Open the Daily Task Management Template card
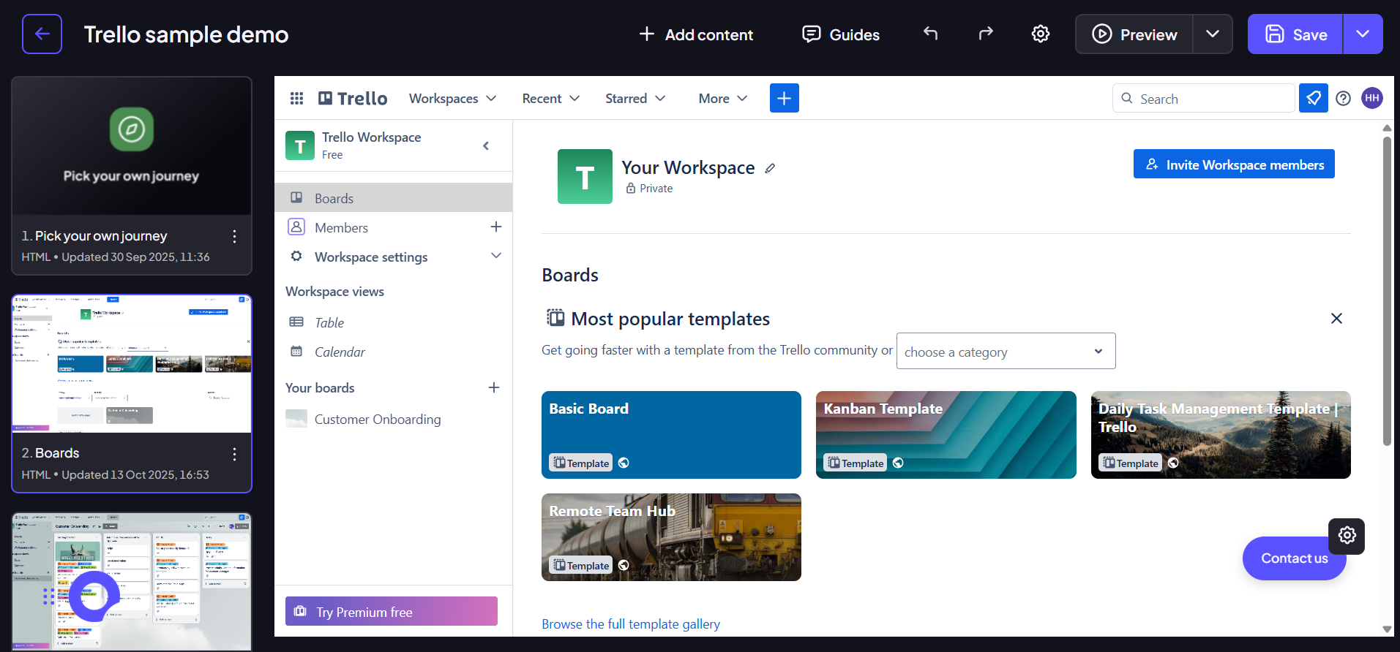Viewport: 1400px width, 652px height. point(1221,435)
